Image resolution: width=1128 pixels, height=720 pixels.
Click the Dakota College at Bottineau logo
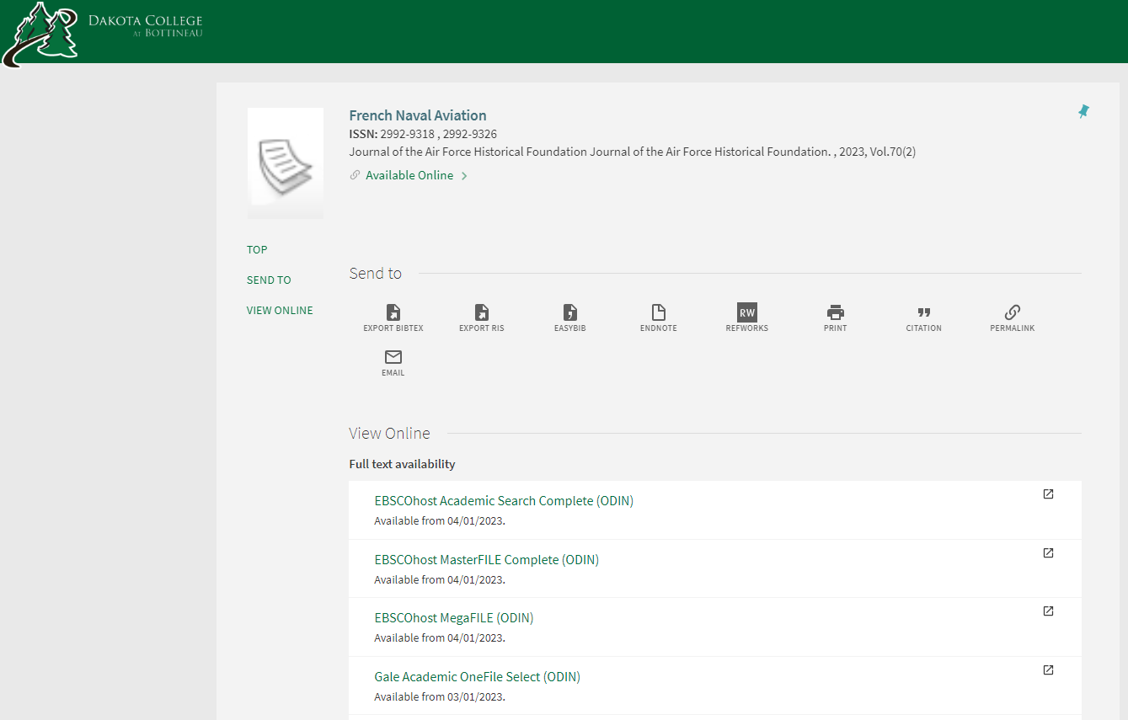103,34
